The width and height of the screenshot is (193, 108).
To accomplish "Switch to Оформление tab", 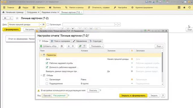I will [80, 41].
